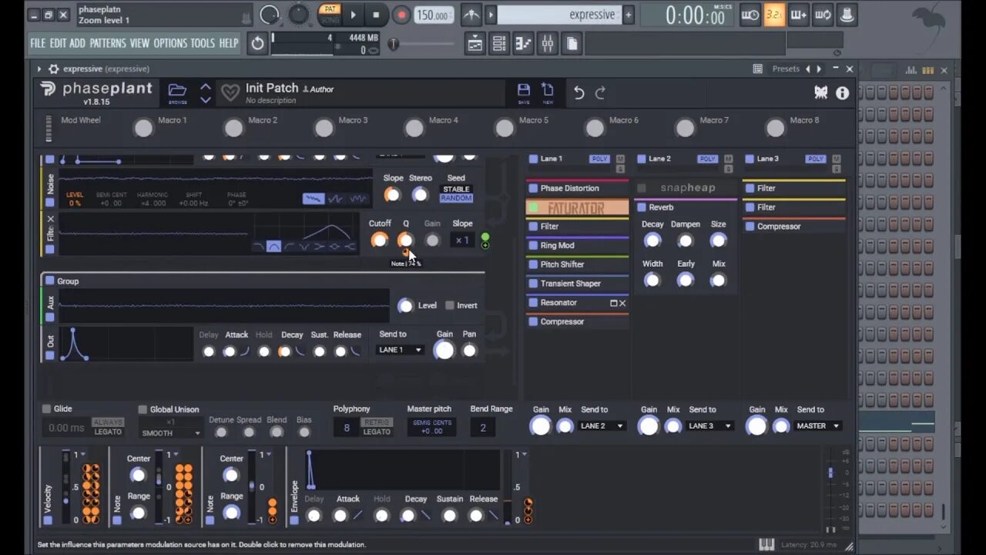The image size is (986, 555).
Task: Bypass the Faturator effect toggle
Action: [x=533, y=207]
